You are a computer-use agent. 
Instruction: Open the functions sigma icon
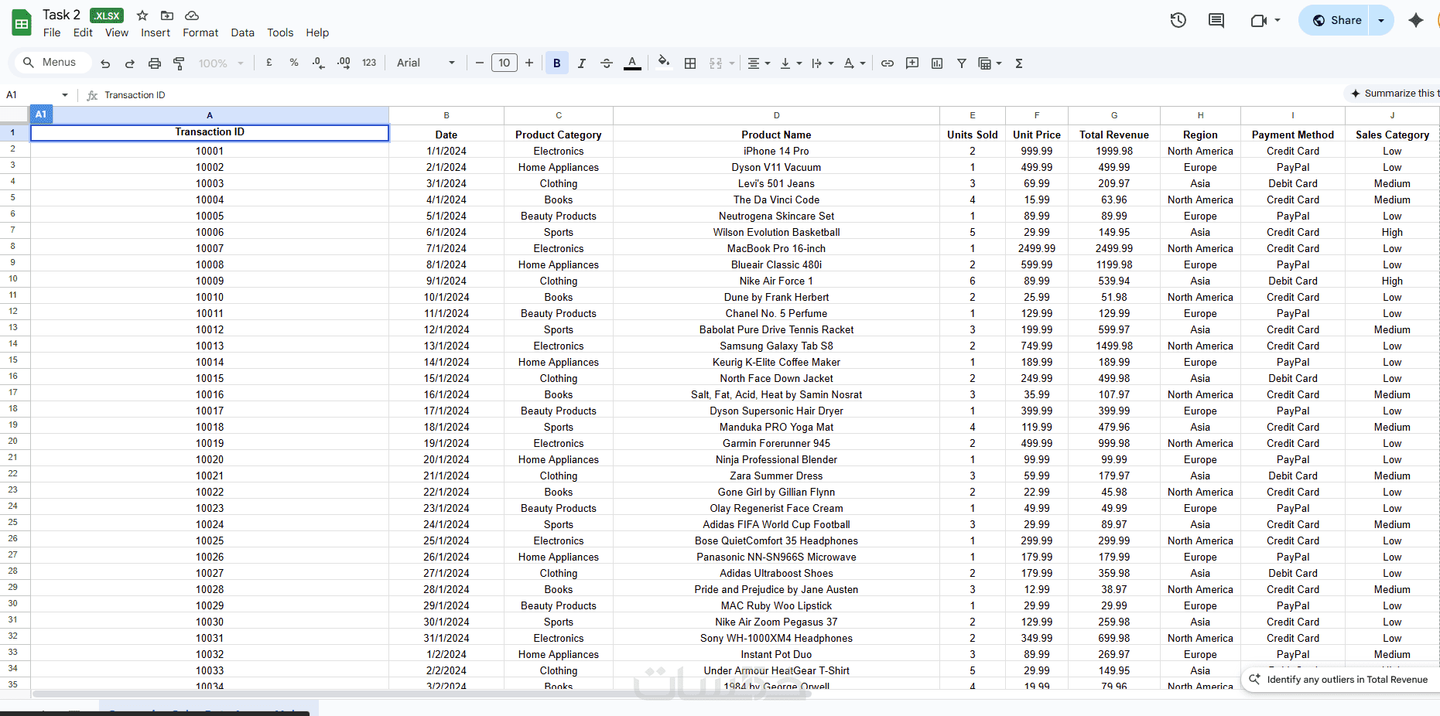1019,63
